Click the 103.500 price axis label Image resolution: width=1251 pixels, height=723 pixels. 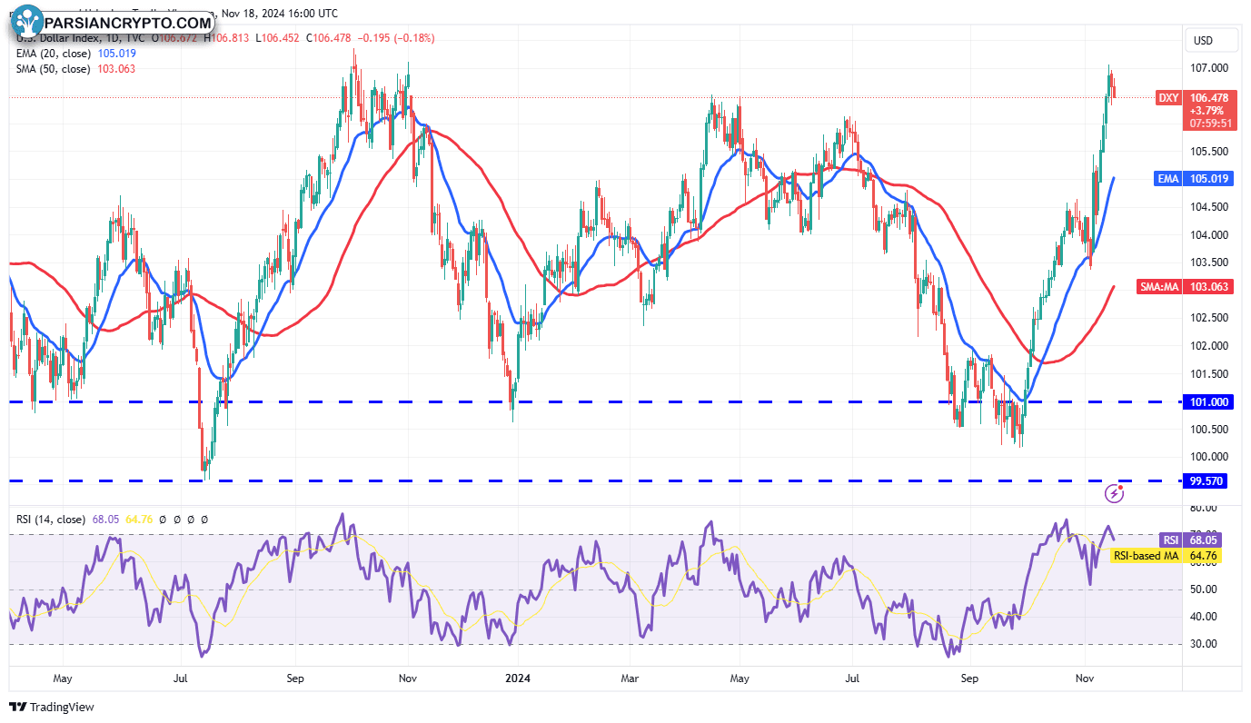click(x=1207, y=262)
